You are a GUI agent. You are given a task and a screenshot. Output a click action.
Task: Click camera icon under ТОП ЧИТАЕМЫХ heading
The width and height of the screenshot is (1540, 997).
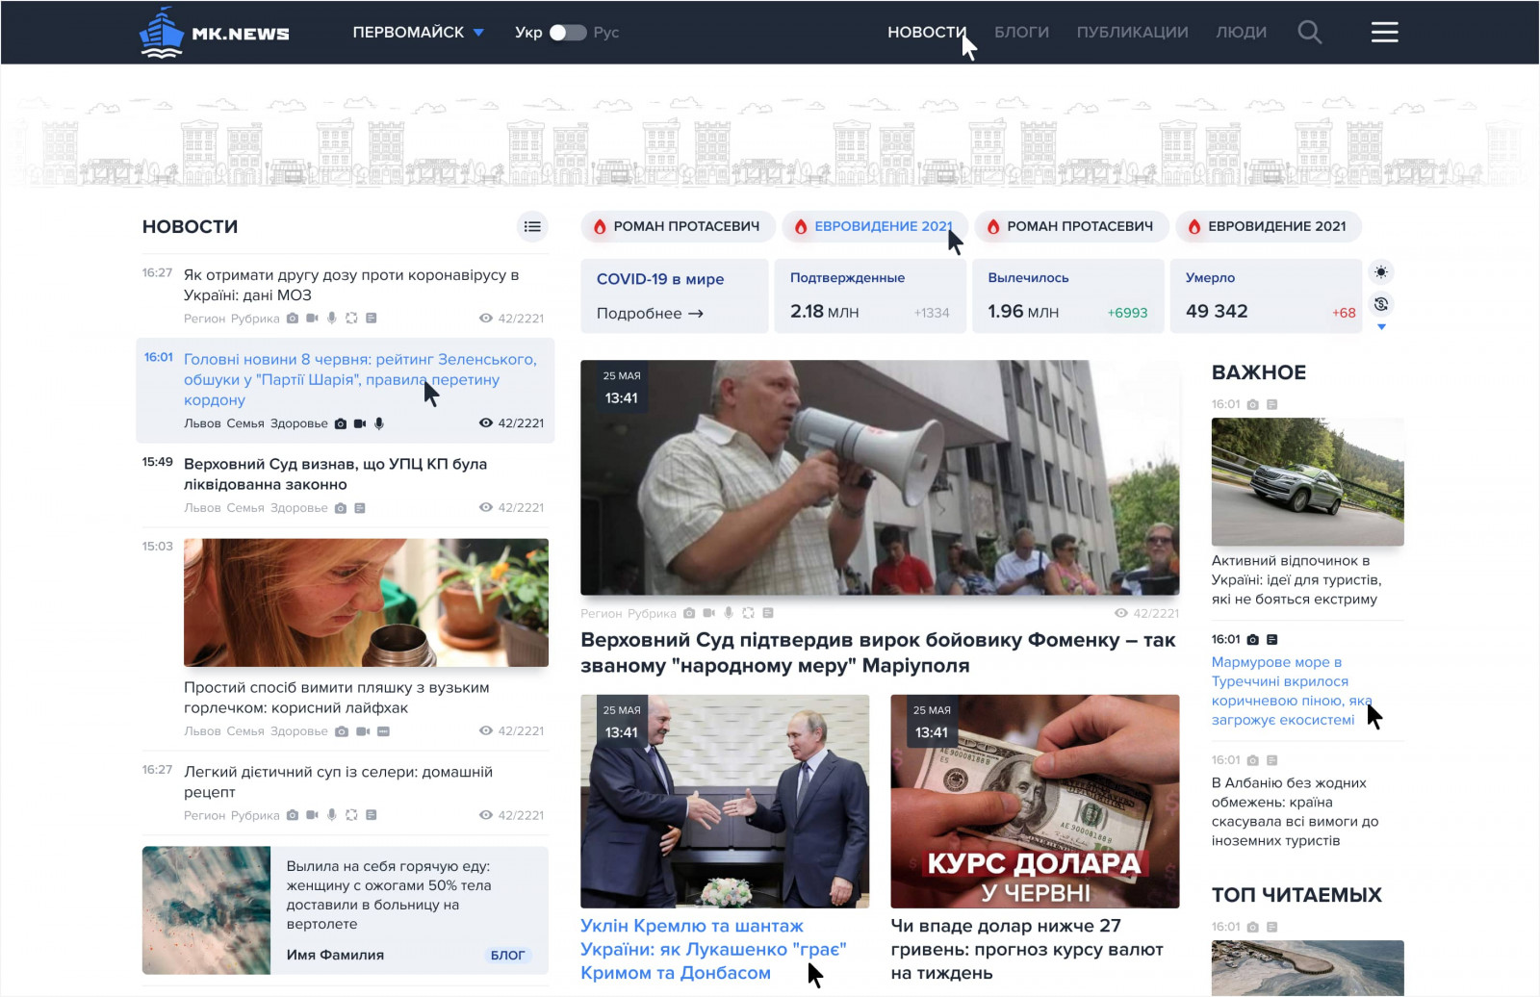point(1252,928)
